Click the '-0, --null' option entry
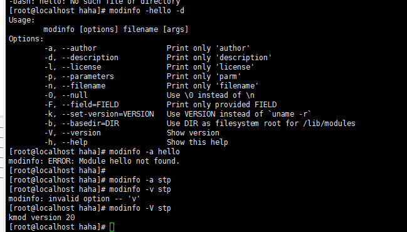 click(66, 95)
